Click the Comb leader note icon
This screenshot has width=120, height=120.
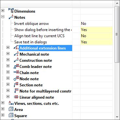(16, 66)
